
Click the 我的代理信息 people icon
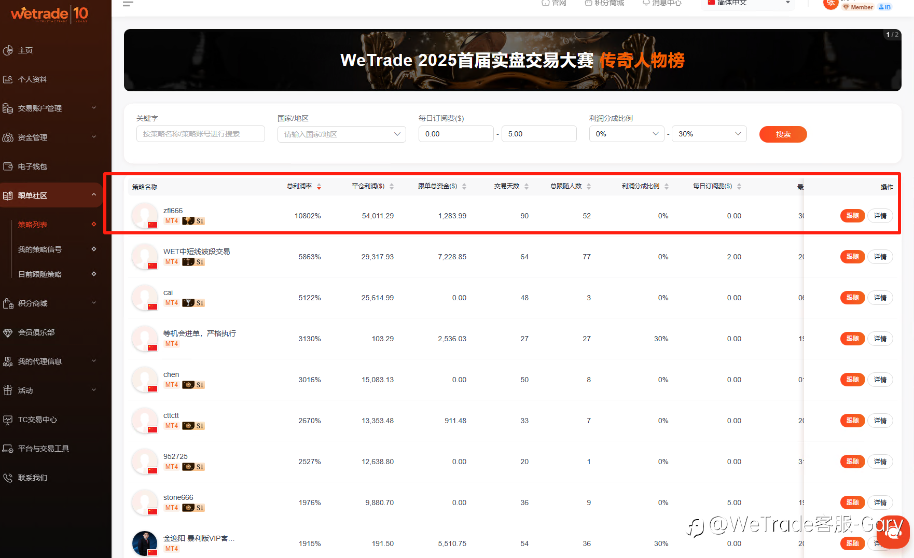pyautogui.click(x=8, y=361)
